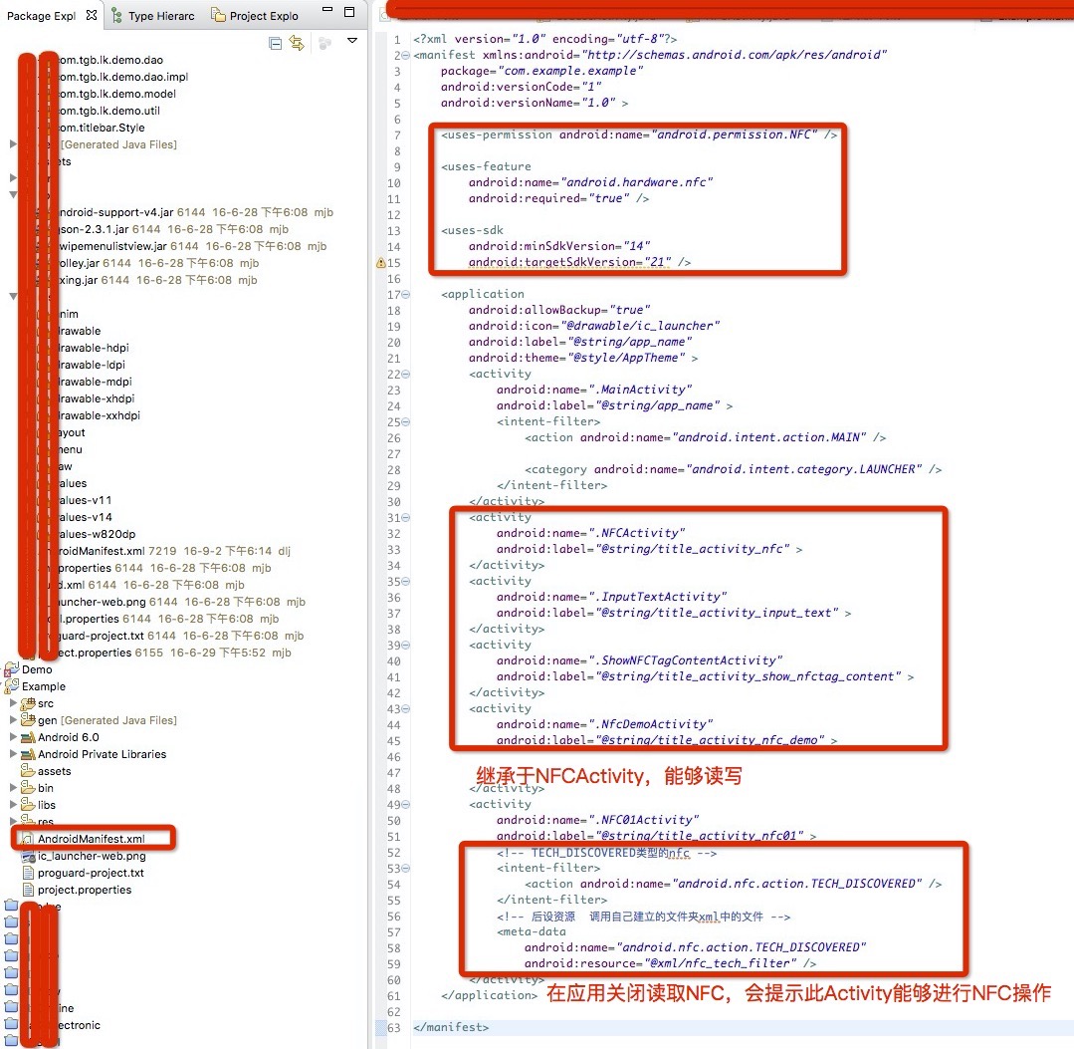Toggle Link with Editor arrows
The width and height of the screenshot is (1074, 1049).
[x=297, y=43]
